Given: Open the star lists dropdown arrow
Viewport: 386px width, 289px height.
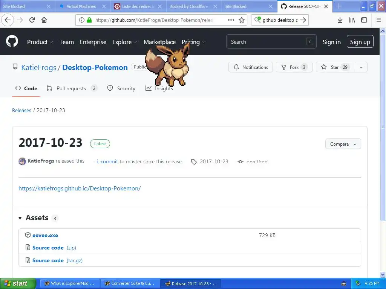Looking at the screenshot, I should (361, 67).
